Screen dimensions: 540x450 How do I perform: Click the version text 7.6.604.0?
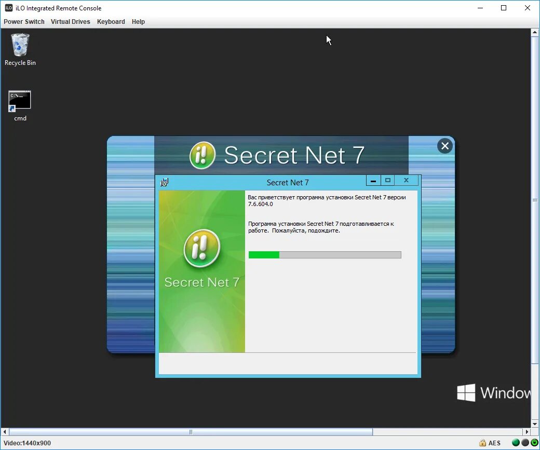[260, 204]
